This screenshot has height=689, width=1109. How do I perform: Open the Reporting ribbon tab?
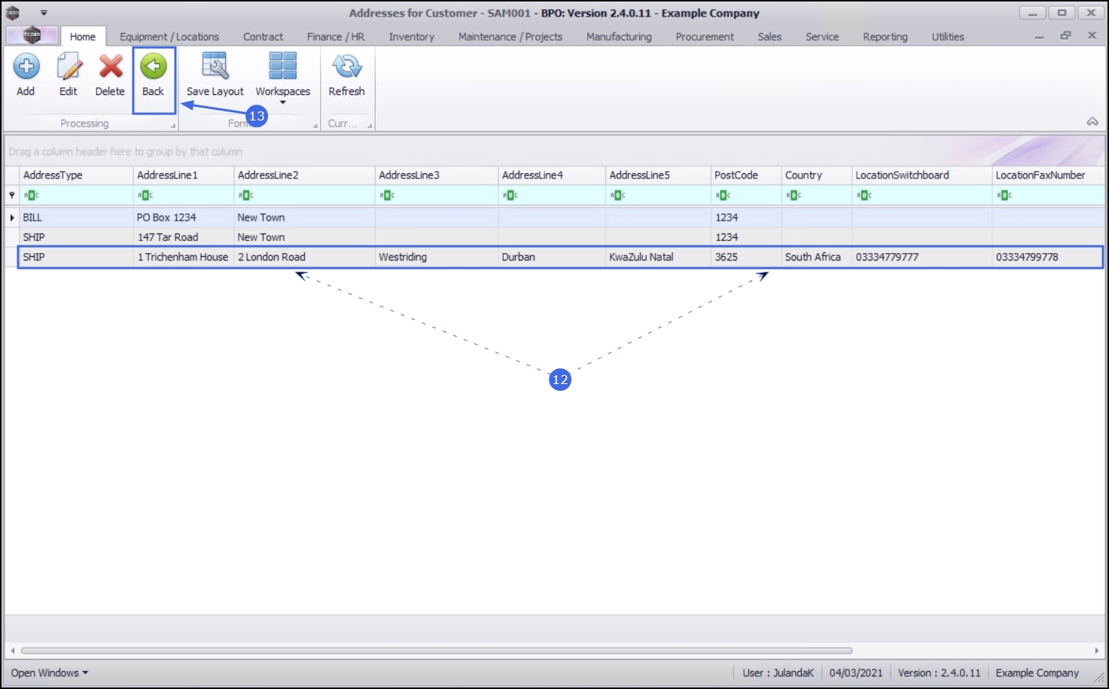(885, 36)
